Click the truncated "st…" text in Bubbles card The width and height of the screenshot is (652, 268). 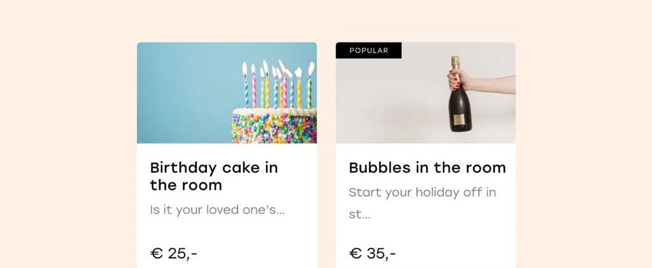point(359,214)
